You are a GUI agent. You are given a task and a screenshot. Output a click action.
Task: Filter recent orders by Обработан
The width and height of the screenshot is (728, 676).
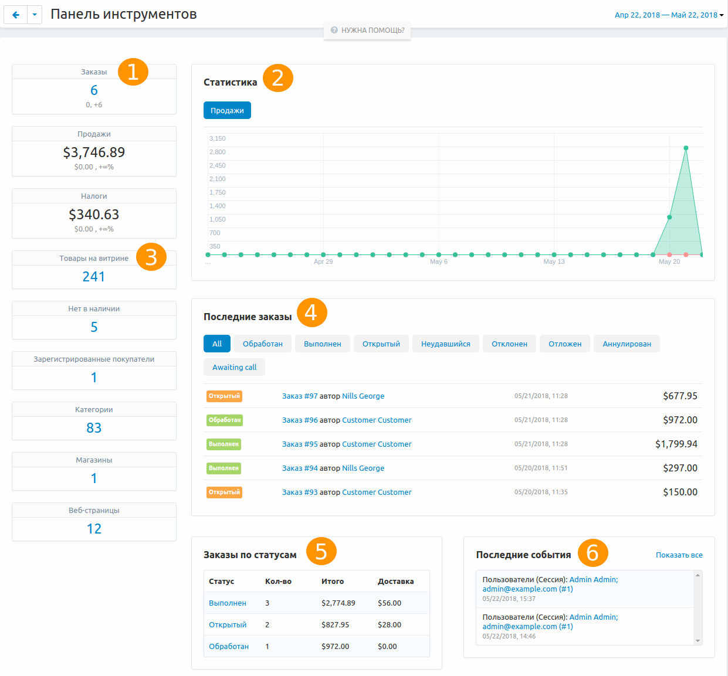pos(262,344)
